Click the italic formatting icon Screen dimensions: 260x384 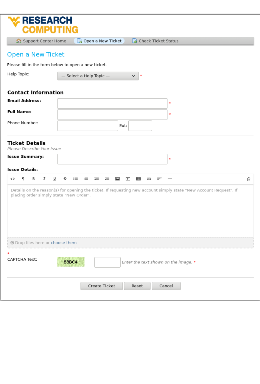point(44,179)
